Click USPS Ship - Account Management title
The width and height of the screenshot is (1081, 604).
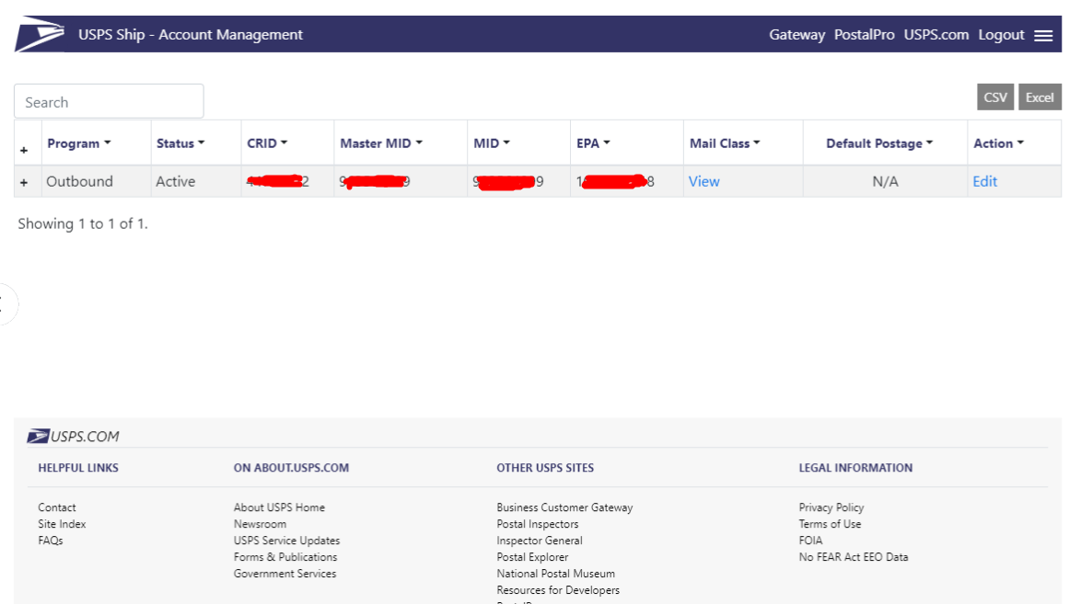pos(191,34)
